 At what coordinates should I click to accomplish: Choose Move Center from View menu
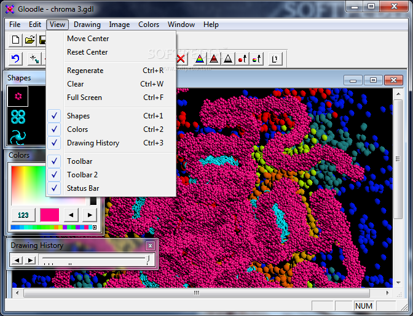click(x=111, y=39)
